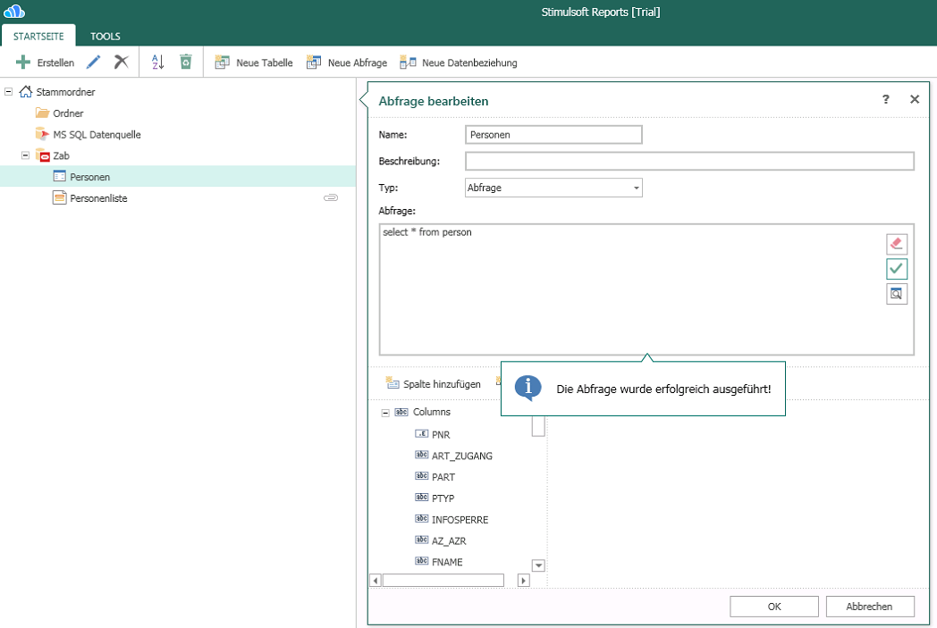Run the query with green checkmark icon
This screenshot has height=628, width=937.
[x=897, y=269]
